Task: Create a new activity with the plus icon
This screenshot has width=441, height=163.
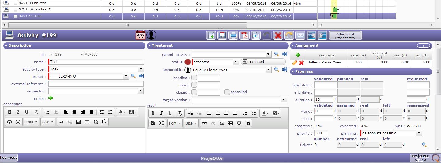Action: click(x=211, y=35)
